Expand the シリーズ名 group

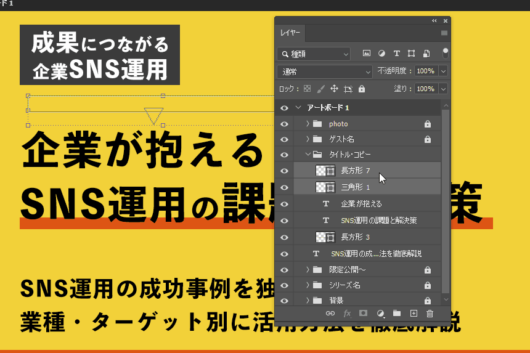[308, 285]
